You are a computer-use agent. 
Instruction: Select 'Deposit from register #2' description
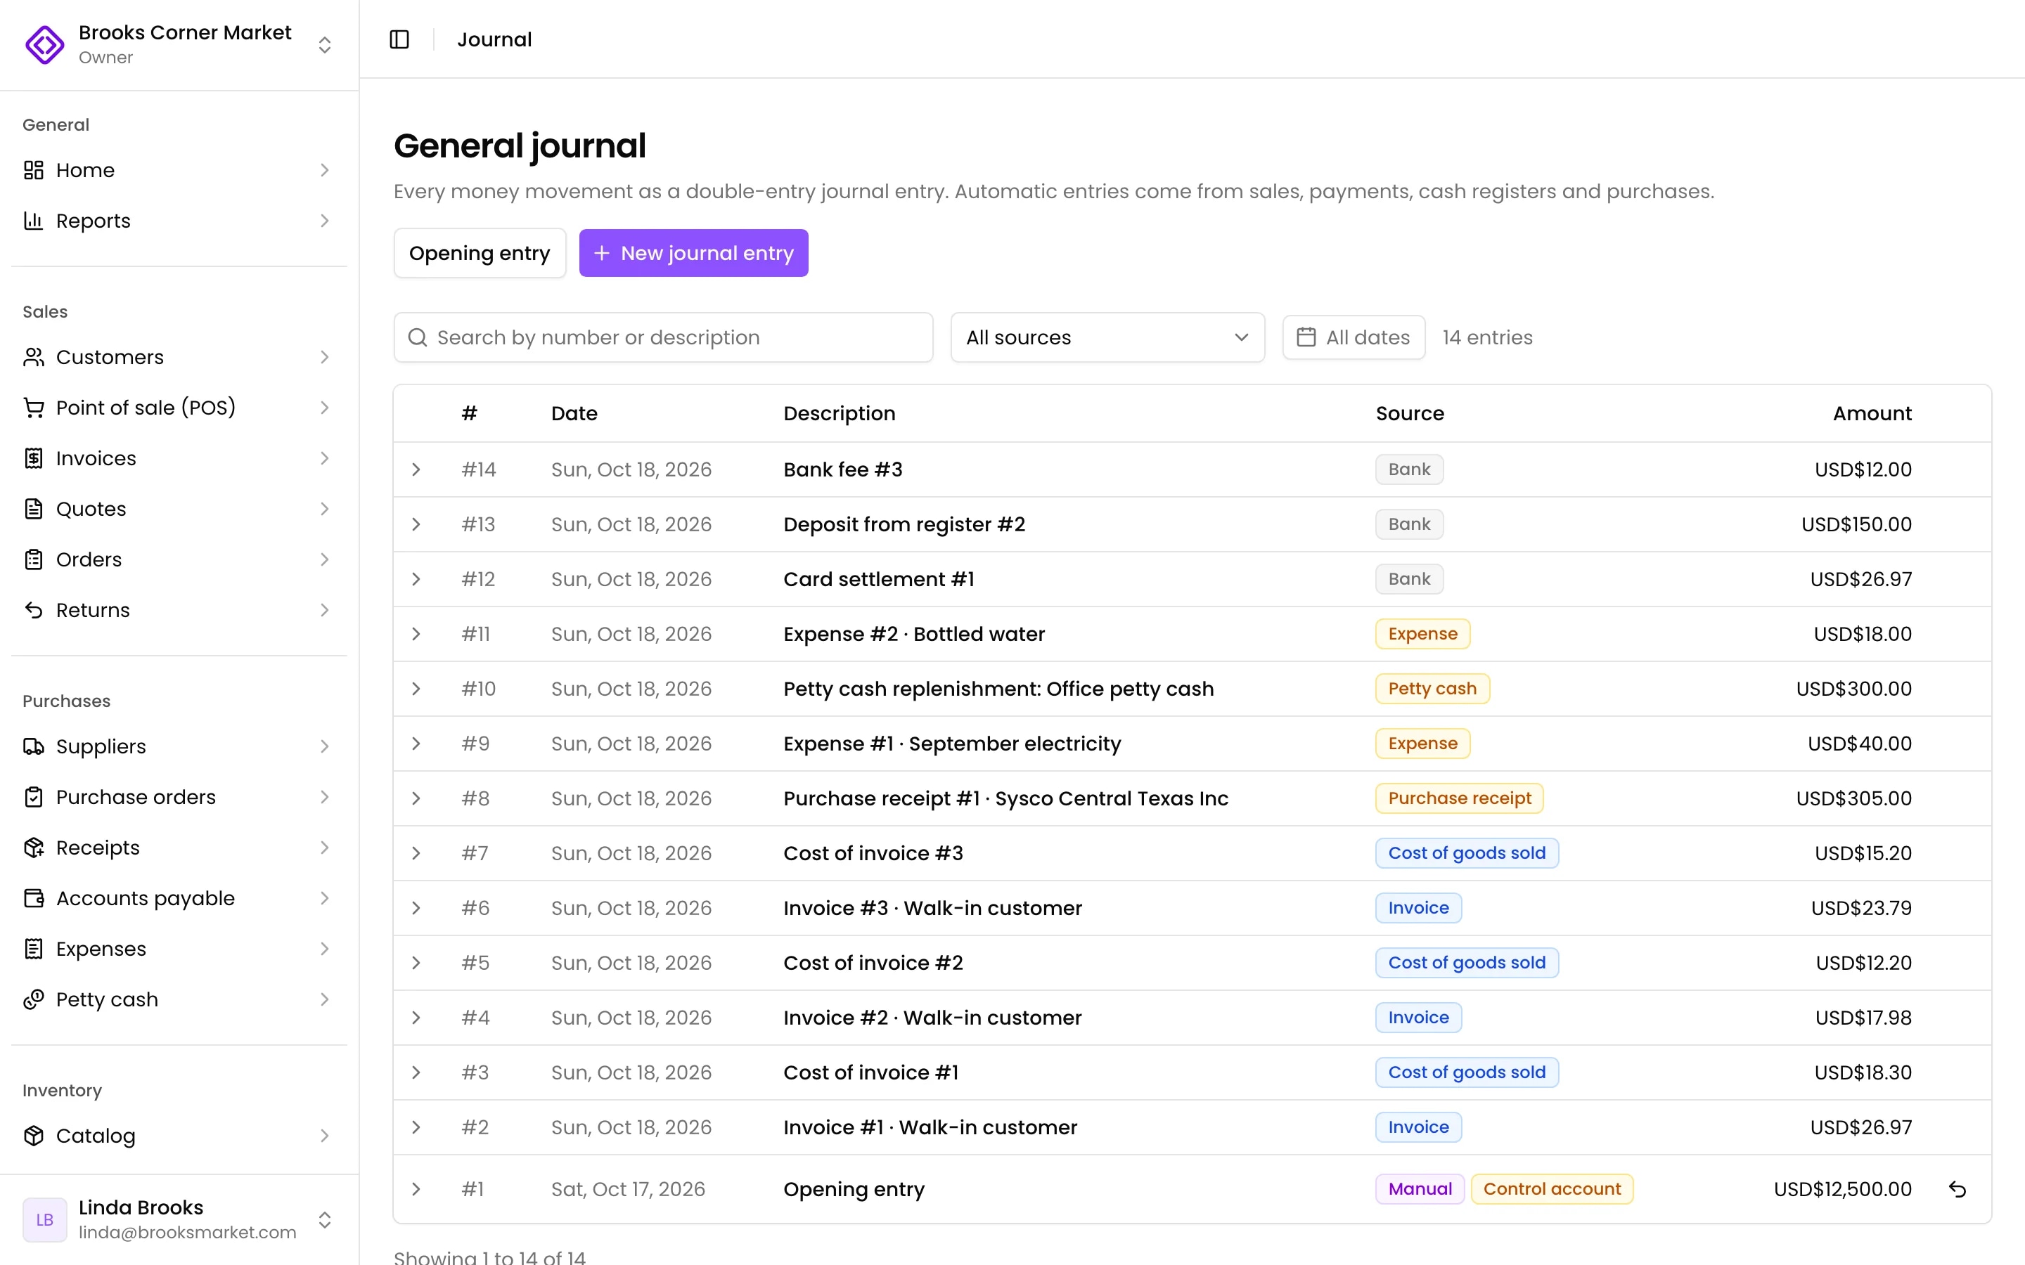tap(904, 524)
